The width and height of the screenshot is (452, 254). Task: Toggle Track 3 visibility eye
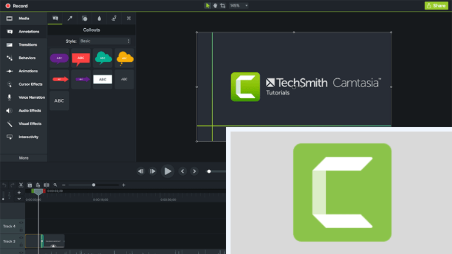tap(21, 238)
